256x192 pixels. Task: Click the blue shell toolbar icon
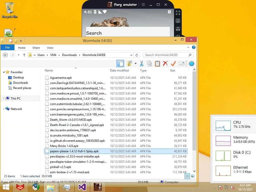coord(191,63)
